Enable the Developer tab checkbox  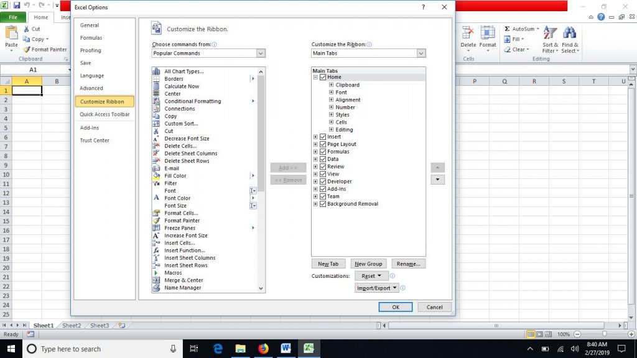click(x=323, y=181)
